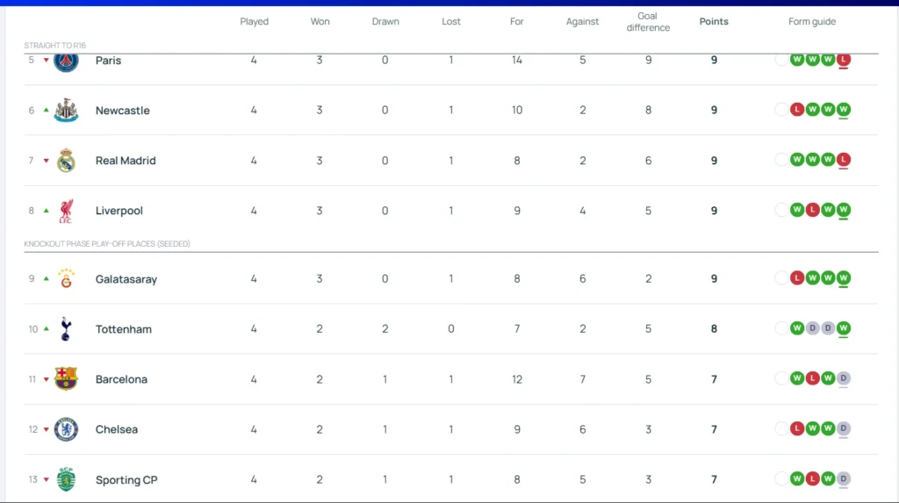This screenshot has width=899, height=503.
Task: Click Chelsea grey D form badge
Action: point(844,428)
